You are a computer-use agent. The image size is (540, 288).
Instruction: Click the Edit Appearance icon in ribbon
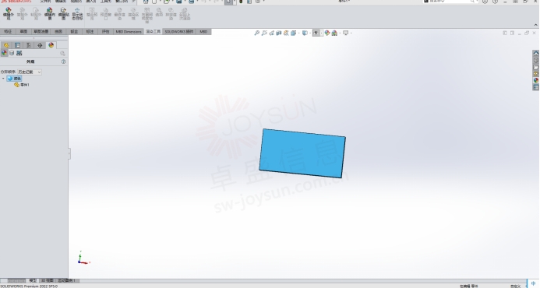pyautogui.click(x=9, y=14)
